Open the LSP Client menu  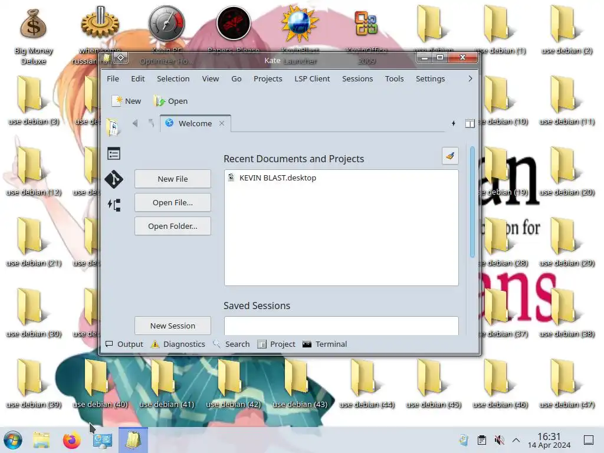point(312,78)
